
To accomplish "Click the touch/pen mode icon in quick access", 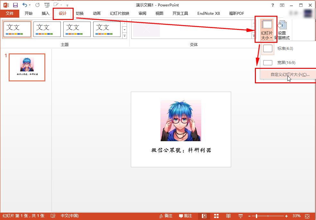I will (x=56, y=5).
